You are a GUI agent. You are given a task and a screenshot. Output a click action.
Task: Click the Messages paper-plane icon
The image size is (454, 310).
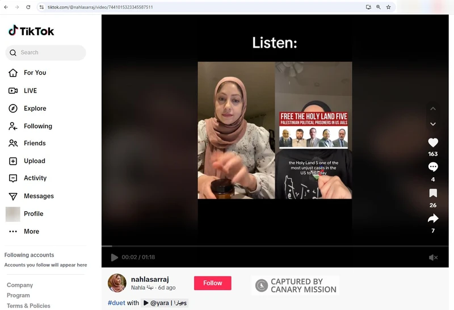(12, 196)
